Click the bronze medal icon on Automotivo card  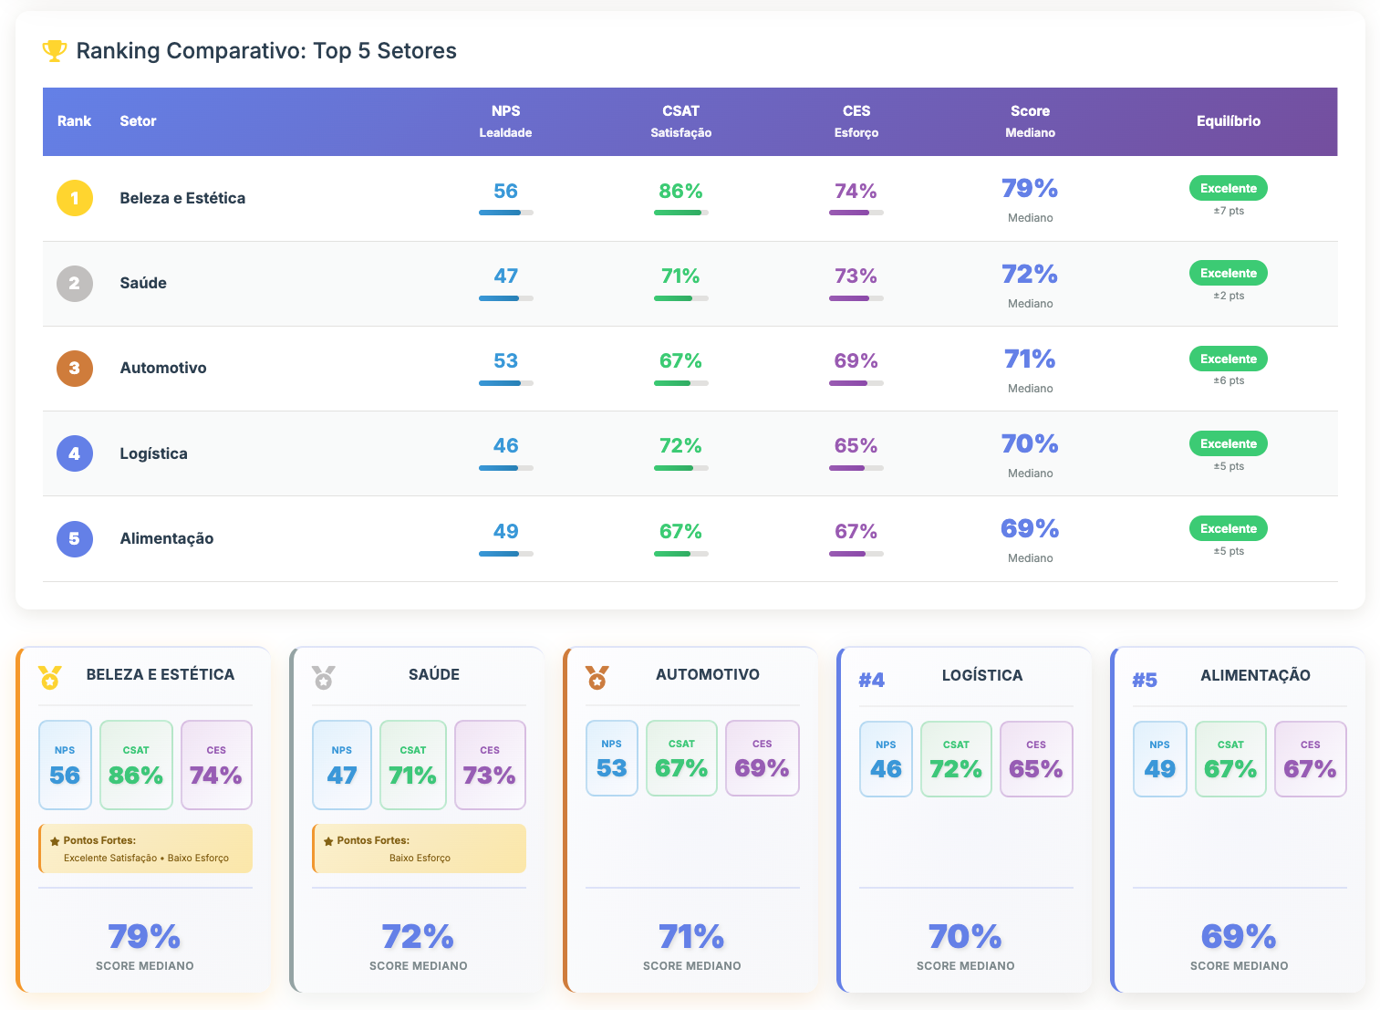point(597,677)
